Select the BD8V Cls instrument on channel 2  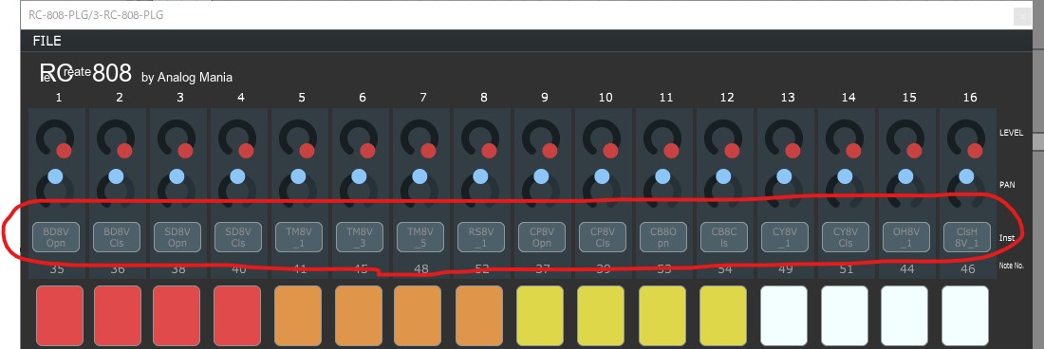(117, 237)
